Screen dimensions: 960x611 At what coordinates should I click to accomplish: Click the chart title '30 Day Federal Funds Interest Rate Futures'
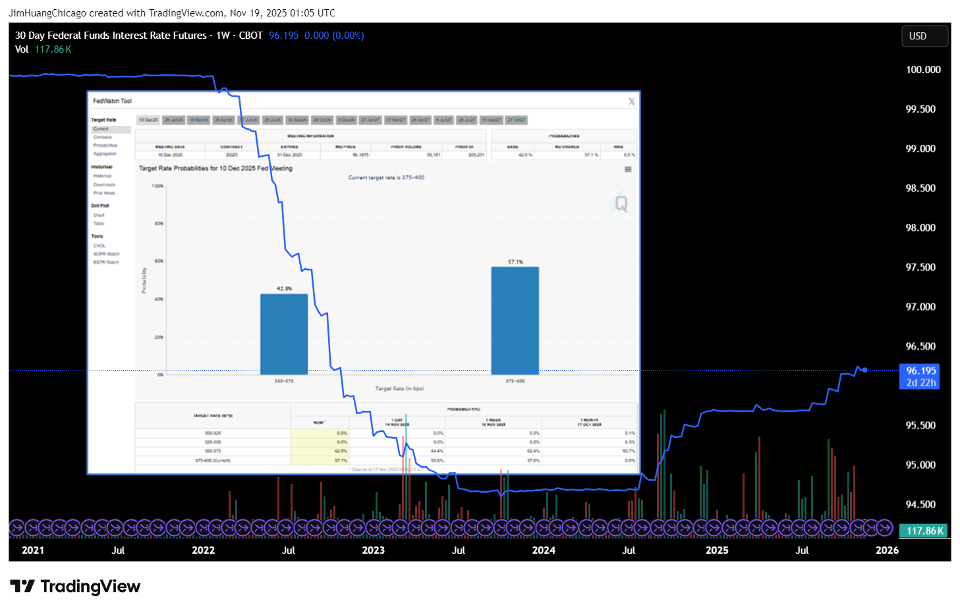click(x=111, y=36)
